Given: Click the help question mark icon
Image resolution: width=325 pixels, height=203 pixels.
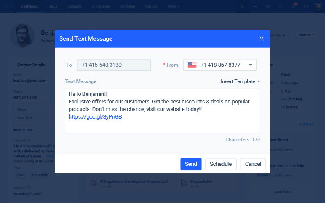Looking at the screenshot, I should pos(306,7).
